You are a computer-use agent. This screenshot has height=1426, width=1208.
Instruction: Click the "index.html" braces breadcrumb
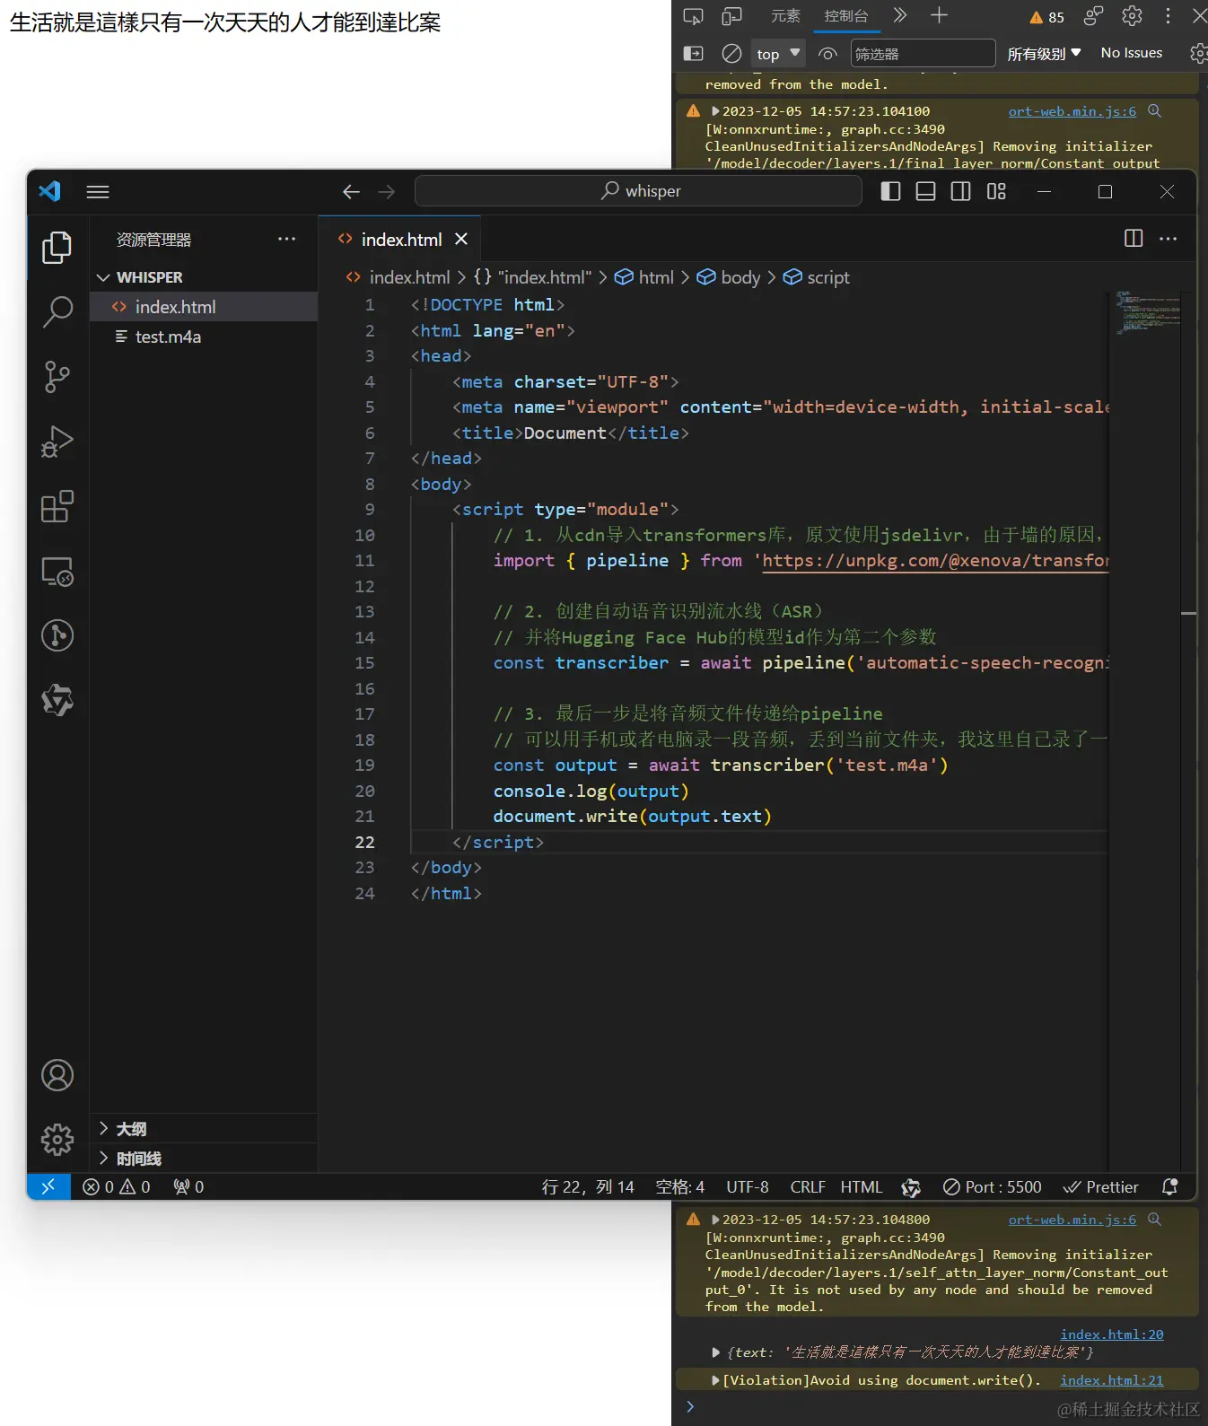coord(532,277)
